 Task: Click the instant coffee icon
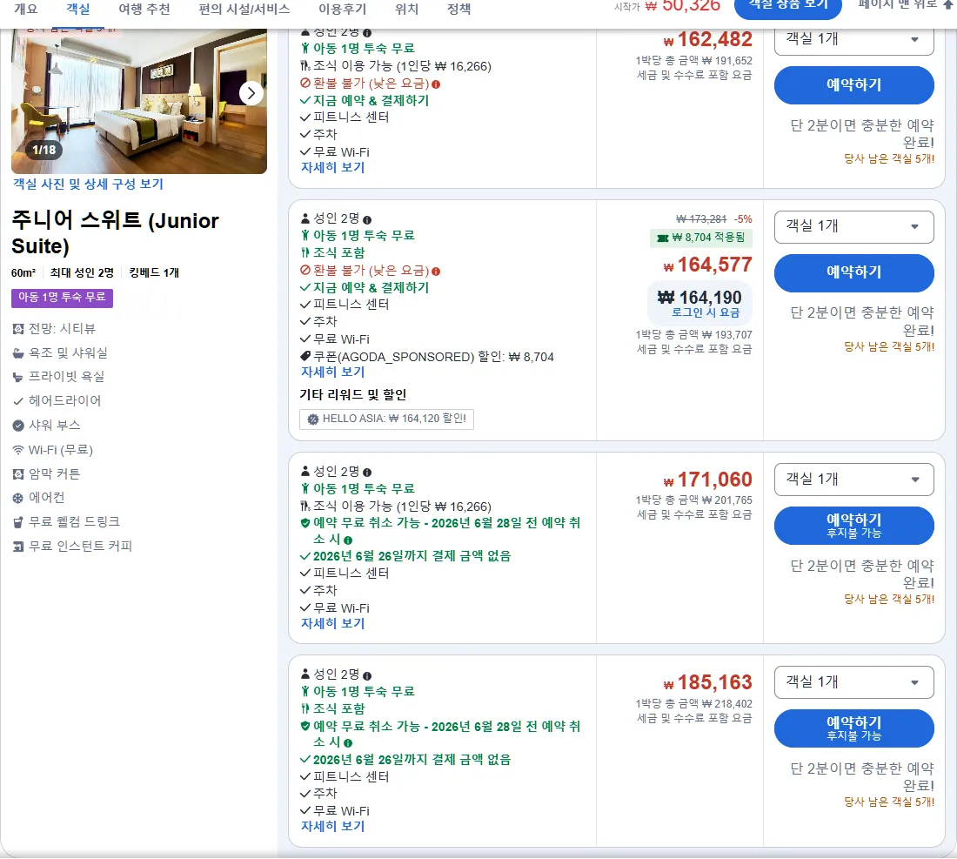18,547
